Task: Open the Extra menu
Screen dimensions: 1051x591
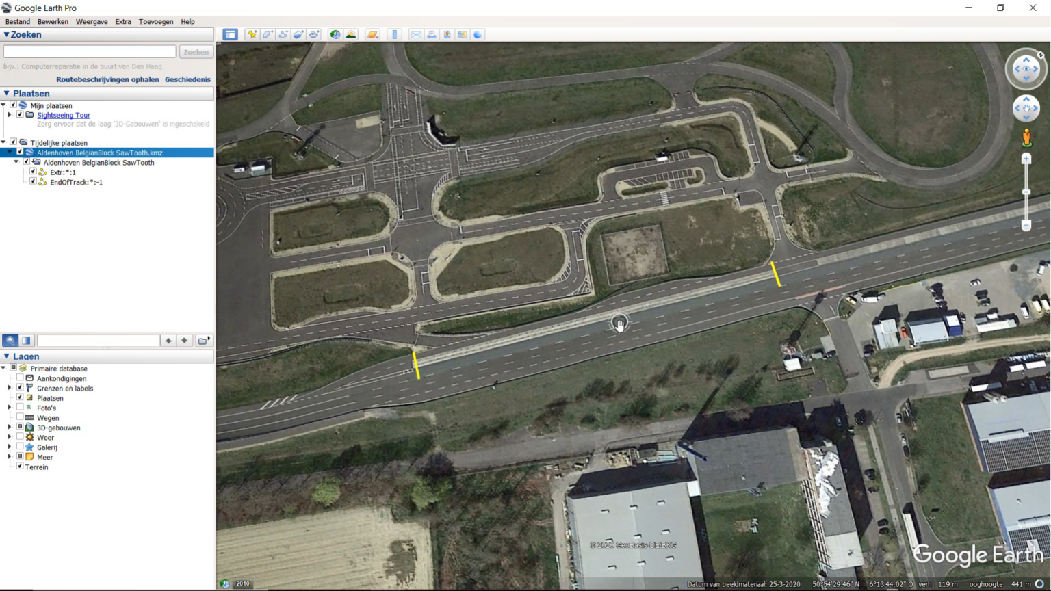Action: 122,21
